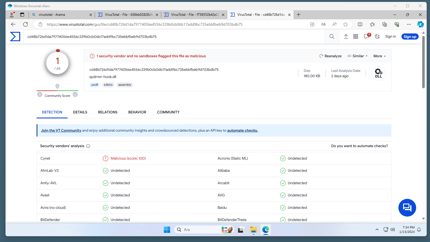Image resolution: width=430 pixels, height=242 pixels.
Task: Click the automate checks link
Action: [x=242, y=131]
